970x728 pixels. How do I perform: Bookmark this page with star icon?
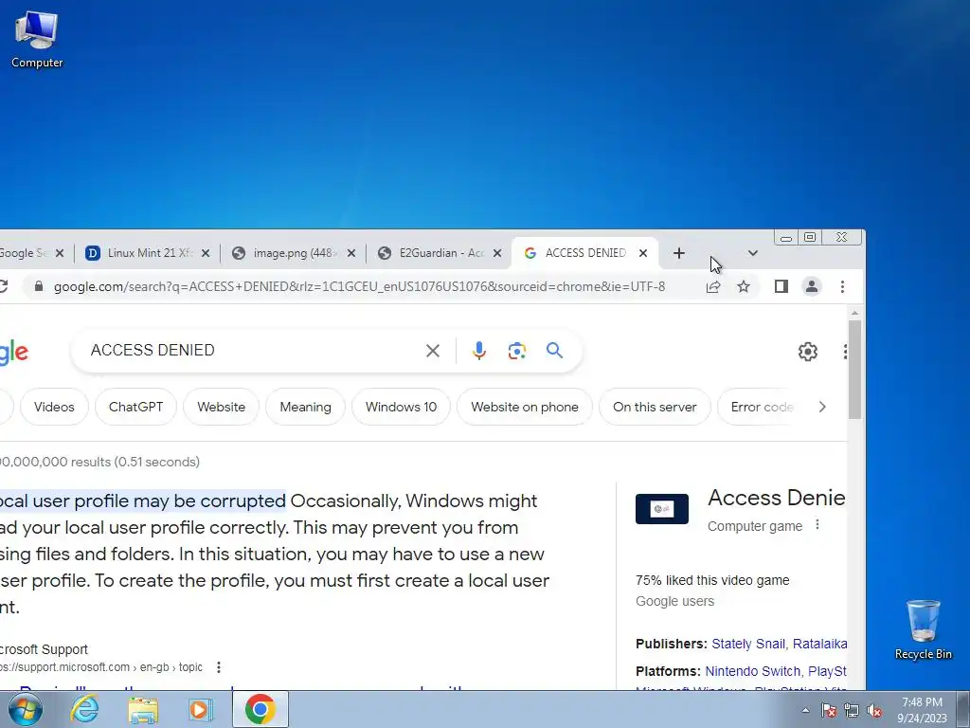[x=744, y=286]
